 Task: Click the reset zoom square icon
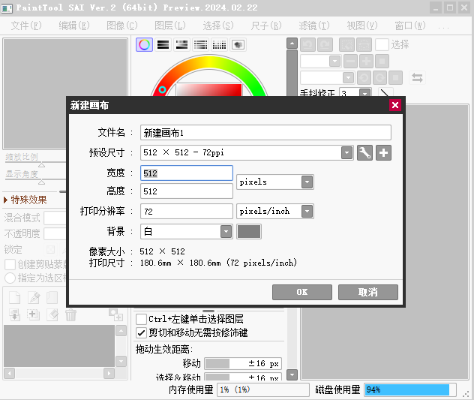pyautogui.click(x=382, y=62)
